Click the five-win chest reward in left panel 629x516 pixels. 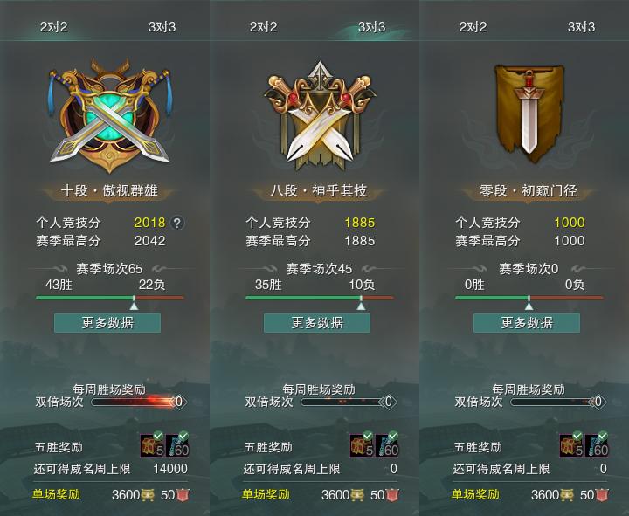[152, 445]
